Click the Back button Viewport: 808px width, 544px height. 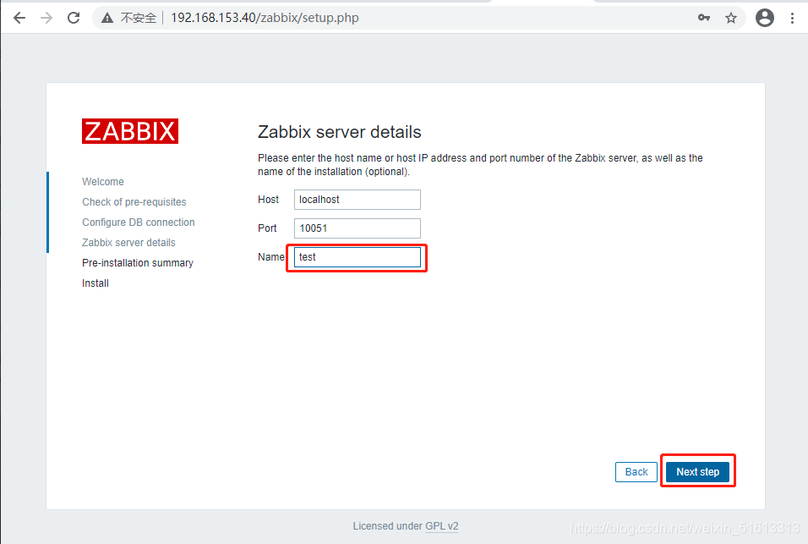[x=636, y=472]
